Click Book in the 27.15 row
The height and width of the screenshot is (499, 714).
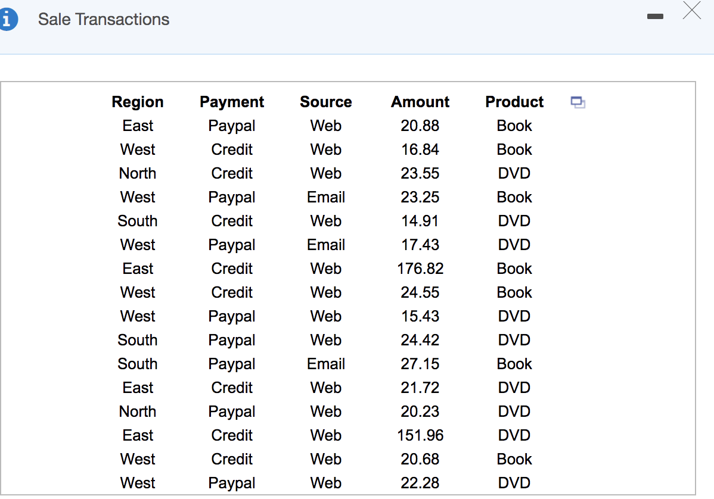click(x=514, y=364)
